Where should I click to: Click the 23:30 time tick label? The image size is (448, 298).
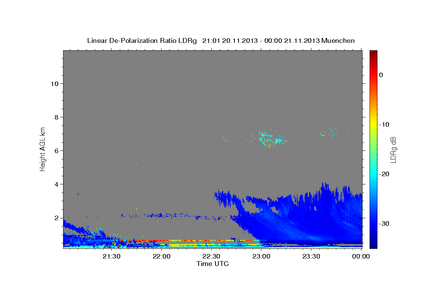click(x=311, y=256)
